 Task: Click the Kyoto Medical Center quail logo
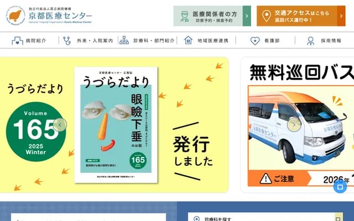point(15,15)
